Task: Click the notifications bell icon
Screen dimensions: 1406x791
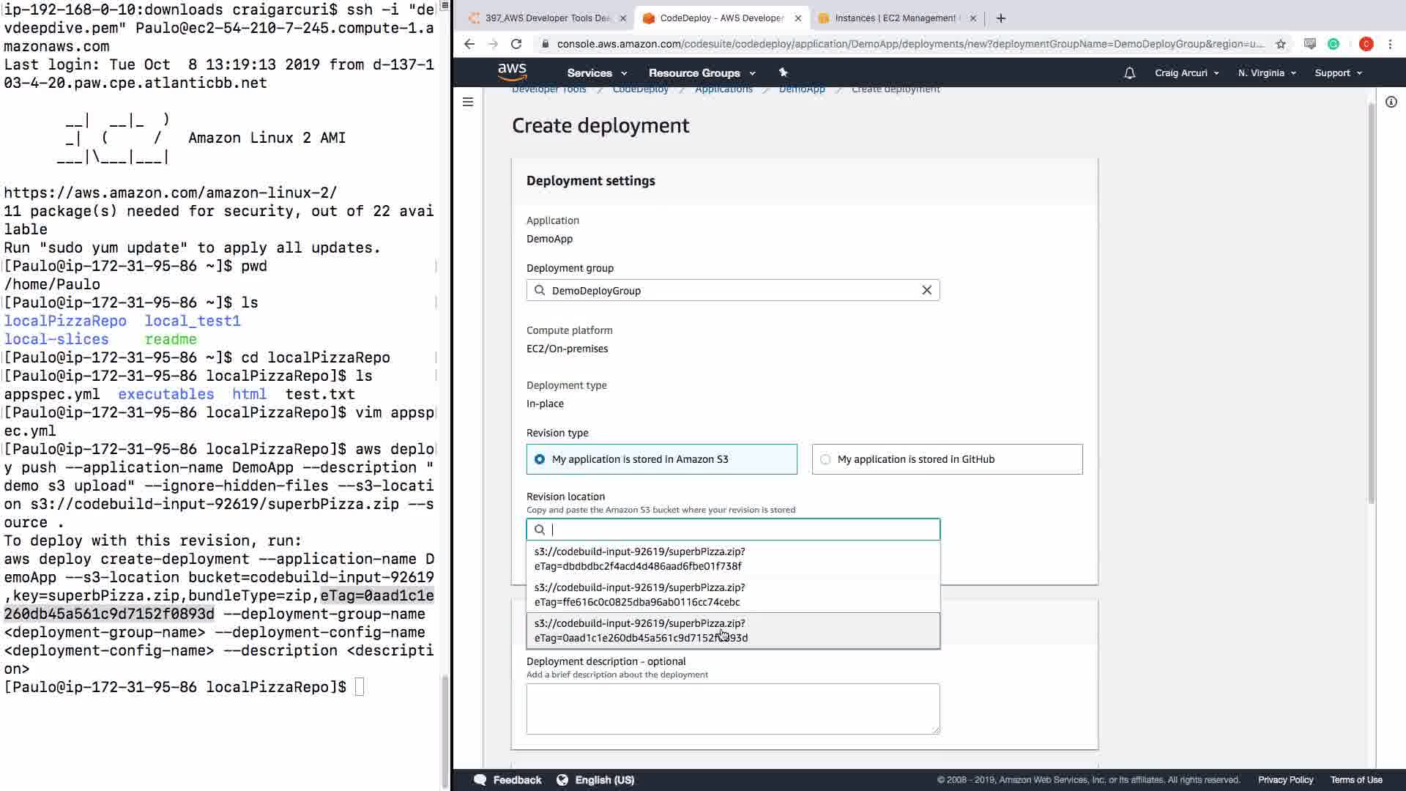Action: point(1129,73)
